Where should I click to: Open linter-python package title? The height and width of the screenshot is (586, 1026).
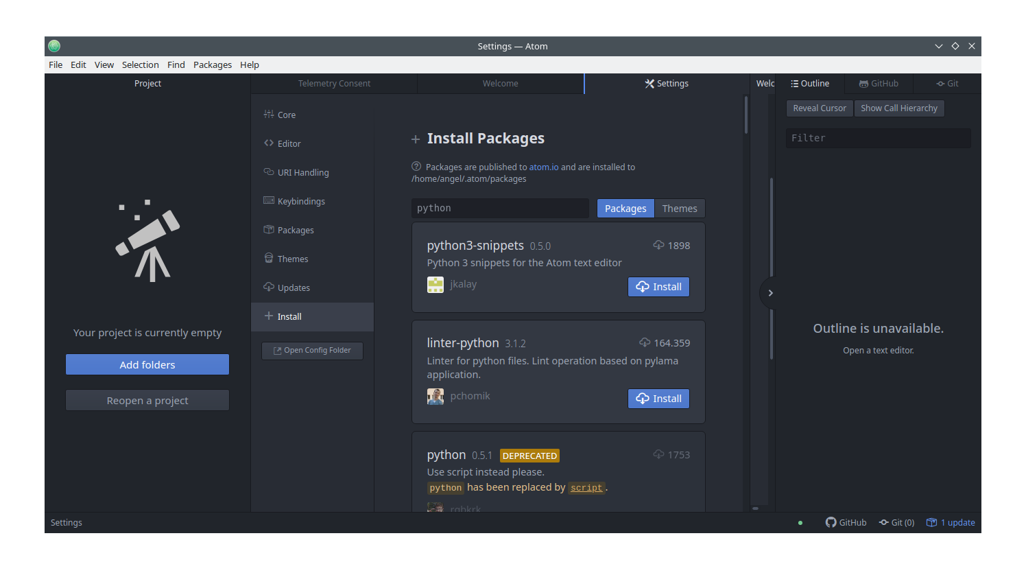coord(463,343)
